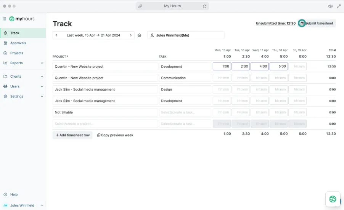Click Friday cell in first Development row
The image size is (344, 210).
297,67
